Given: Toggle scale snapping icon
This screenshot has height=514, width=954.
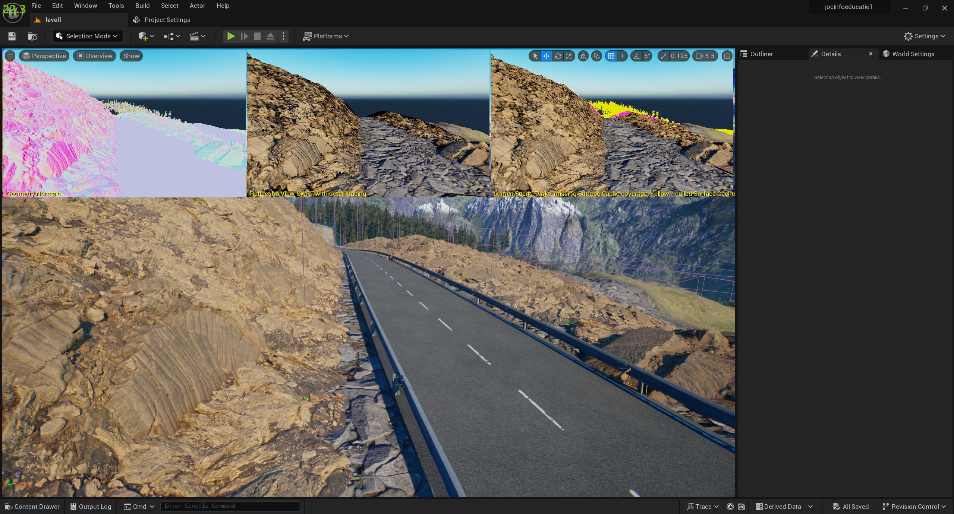Looking at the screenshot, I should 664,56.
